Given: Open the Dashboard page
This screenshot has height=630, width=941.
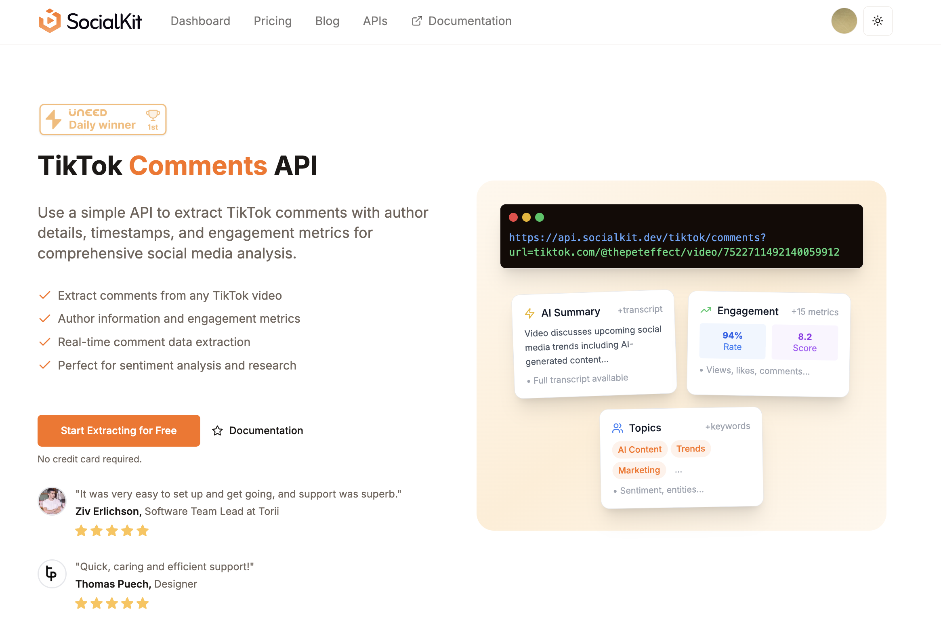Looking at the screenshot, I should [200, 21].
